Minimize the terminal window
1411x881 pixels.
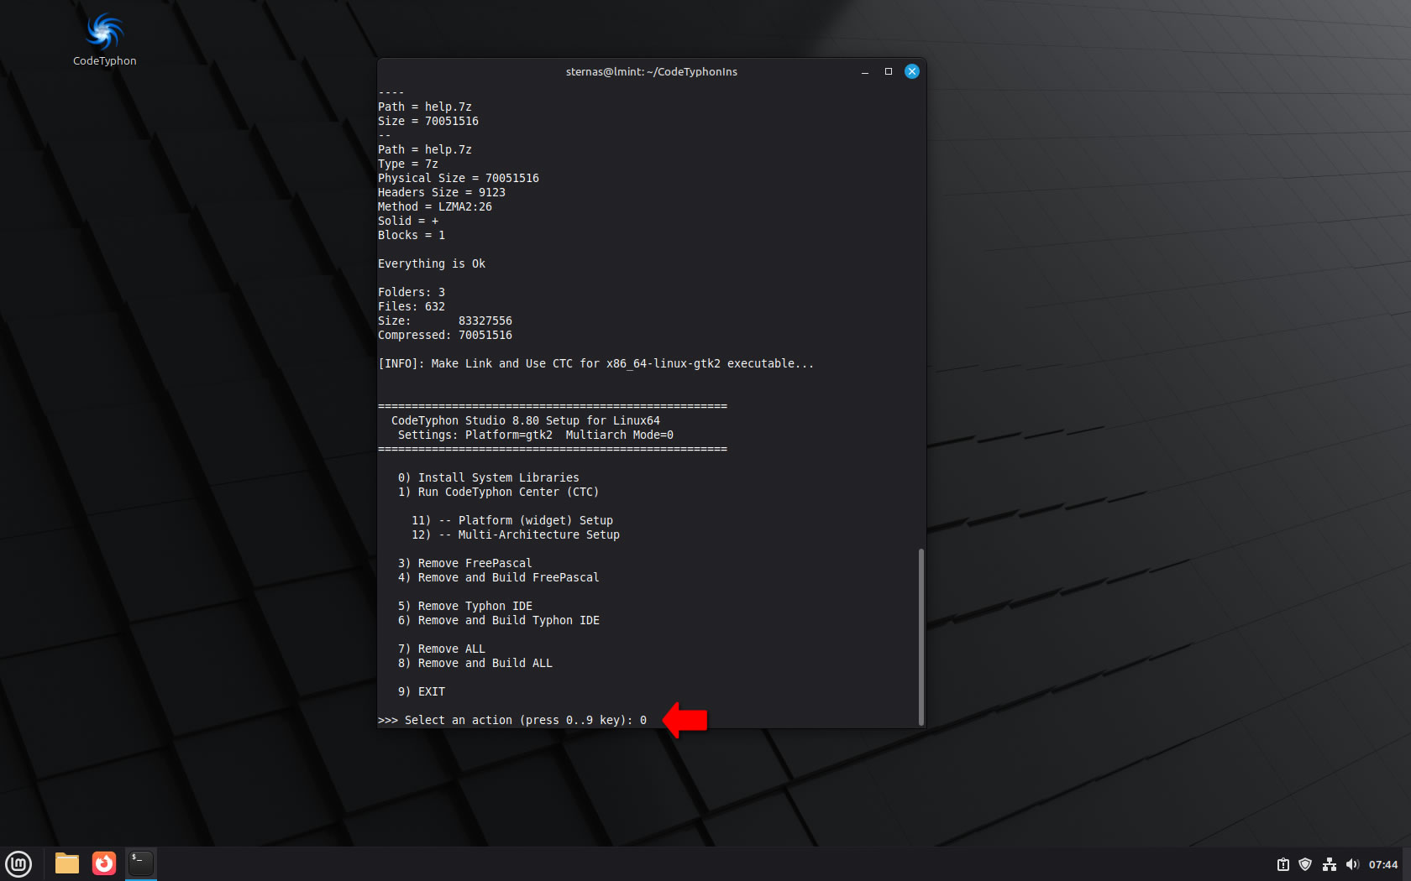[865, 72]
